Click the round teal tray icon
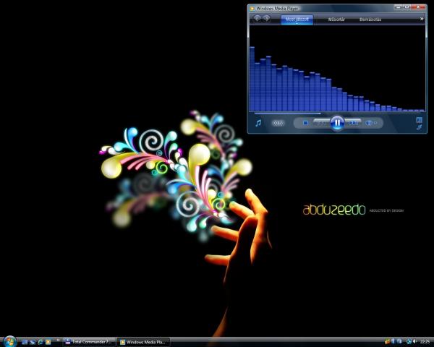Viewport: 434px width, 347px height. pyautogui.click(x=409, y=342)
